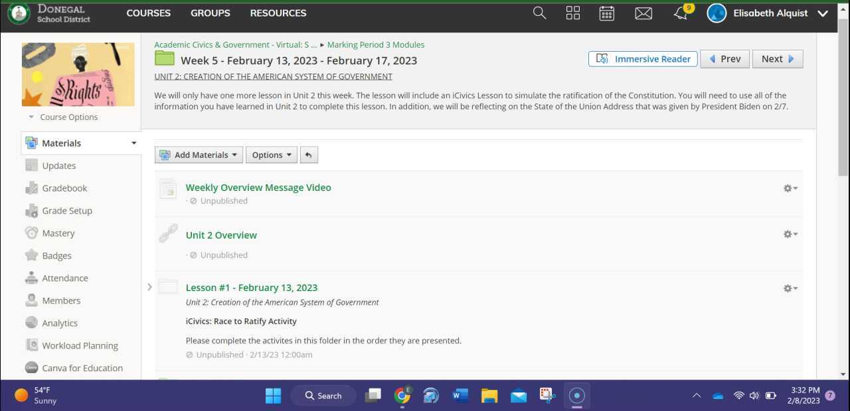This screenshot has height=411, width=850.
Task: Open gear menu for Unit 2 Overview
Action: coord(790,234)
